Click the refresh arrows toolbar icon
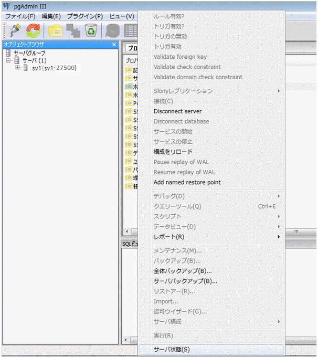Screen dimensions: 318x358 coord(33,30)
